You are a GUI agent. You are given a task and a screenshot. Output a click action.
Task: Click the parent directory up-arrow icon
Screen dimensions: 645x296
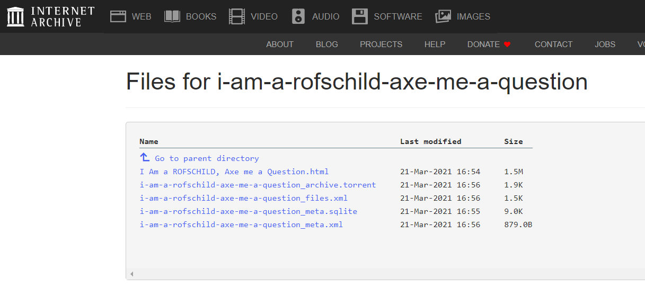(x=145, y=158)
